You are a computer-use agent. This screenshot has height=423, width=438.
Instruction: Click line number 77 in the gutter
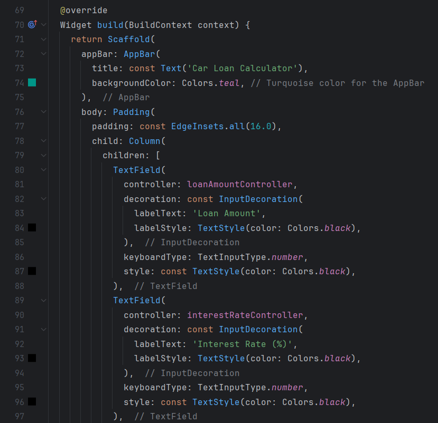coord(20,126)
